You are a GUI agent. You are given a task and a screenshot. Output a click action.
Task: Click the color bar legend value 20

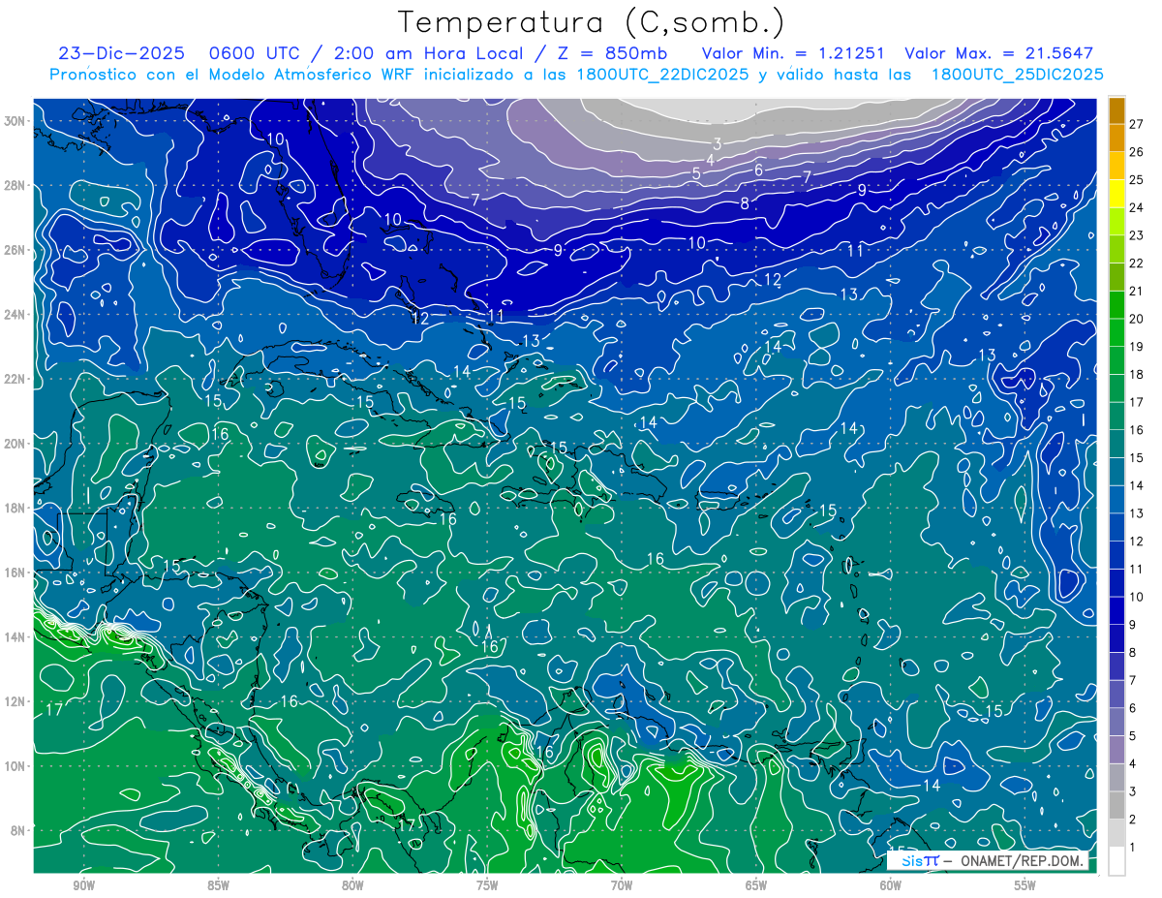[x=1136, y=319]
